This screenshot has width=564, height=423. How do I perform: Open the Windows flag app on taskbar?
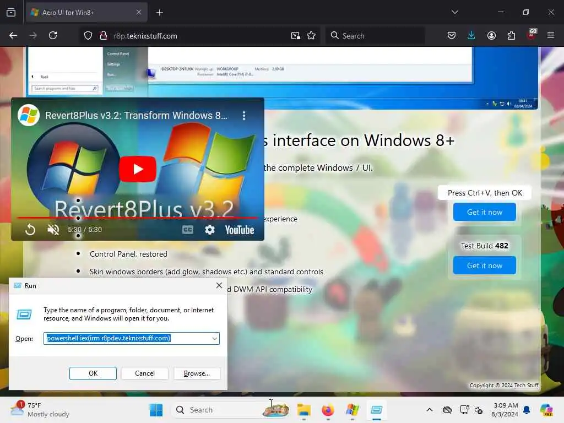pos(352,410)
